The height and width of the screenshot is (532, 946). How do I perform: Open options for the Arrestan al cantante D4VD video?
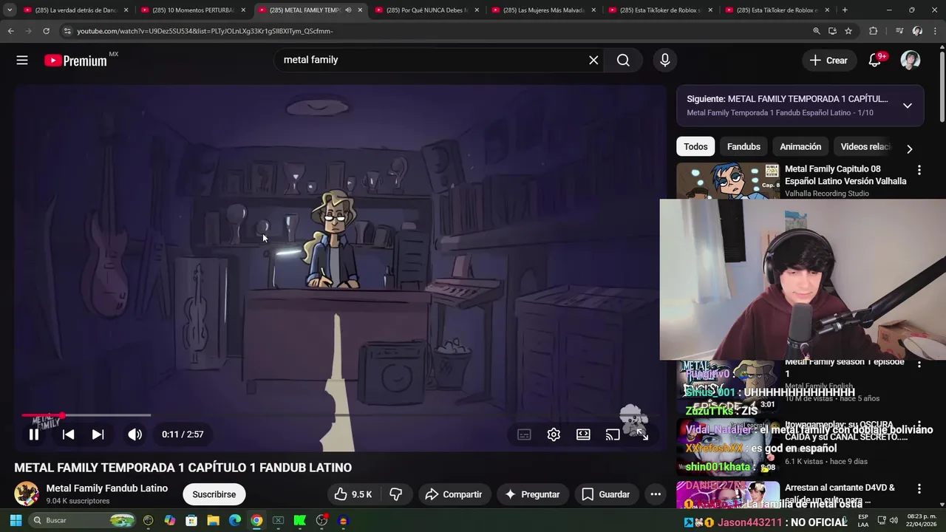point(919,489)
